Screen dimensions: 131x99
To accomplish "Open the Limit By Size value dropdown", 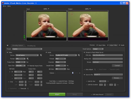I will [103, 81].
